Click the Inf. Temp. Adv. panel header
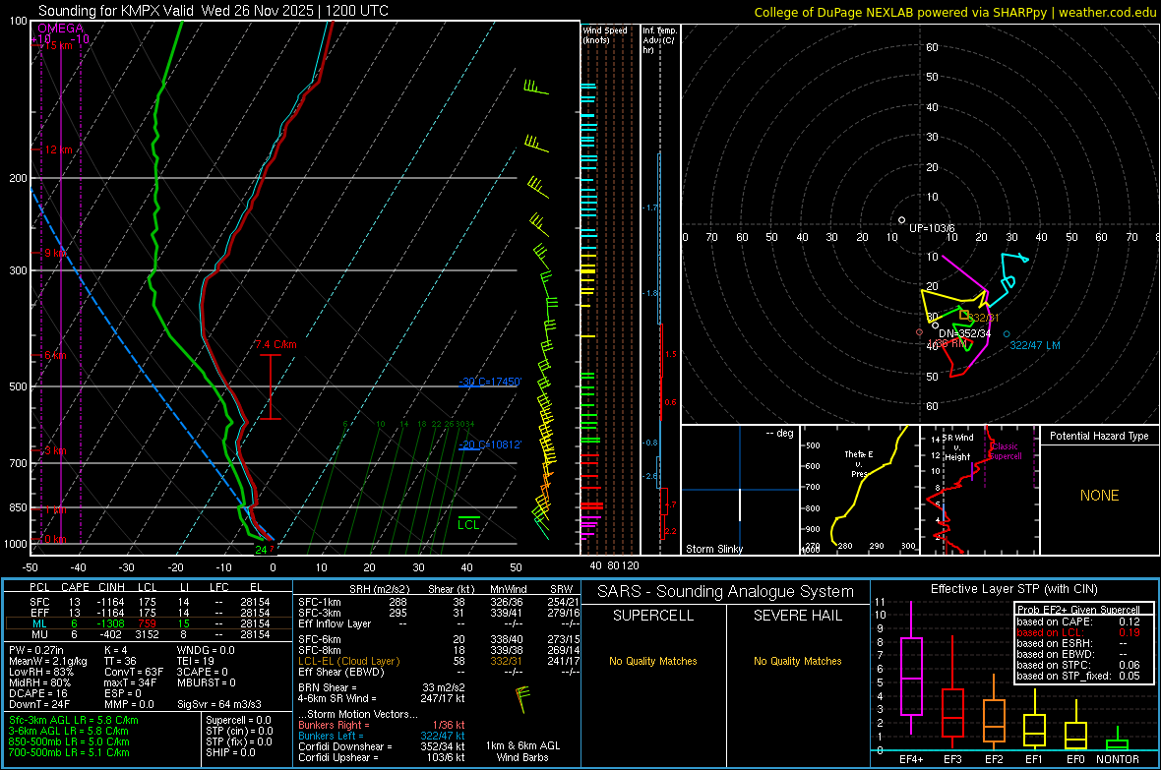Image resolution: width=1161 pixels, height=770 pixels. pos(659,40)
